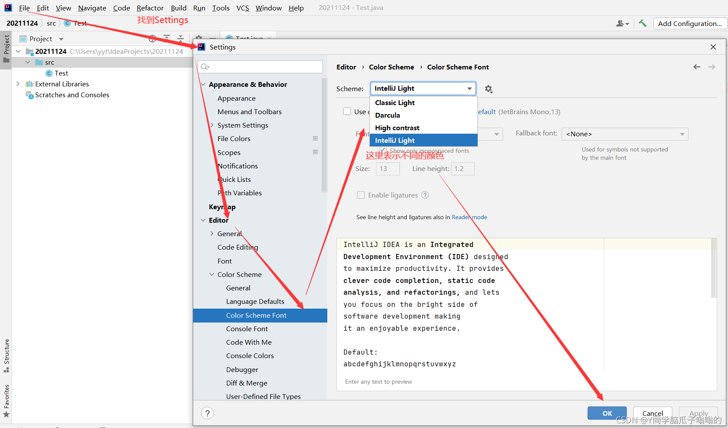
Task: Select Classic Light scheme option
Action: (x=424, y=102)
